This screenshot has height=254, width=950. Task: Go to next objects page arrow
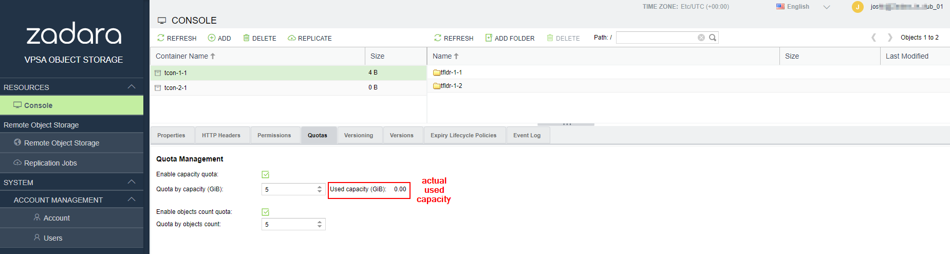[x=890, y=38]
